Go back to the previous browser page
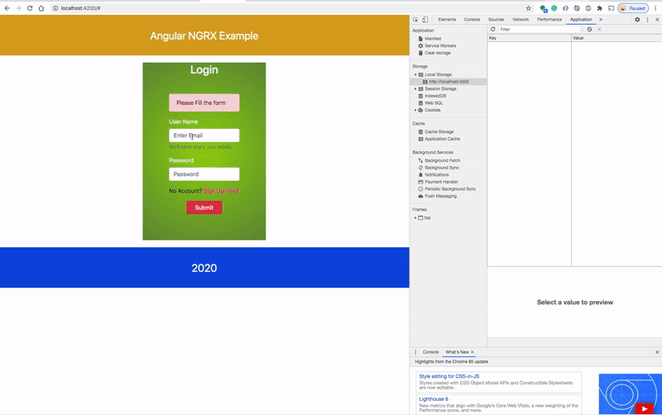Viewport: 662px width, 415px height. tap(7, 8)
